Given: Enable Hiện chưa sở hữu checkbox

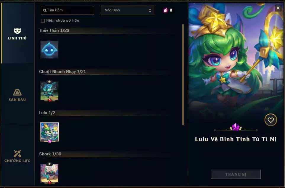Looking at the screenshot, I should point(43,21).
